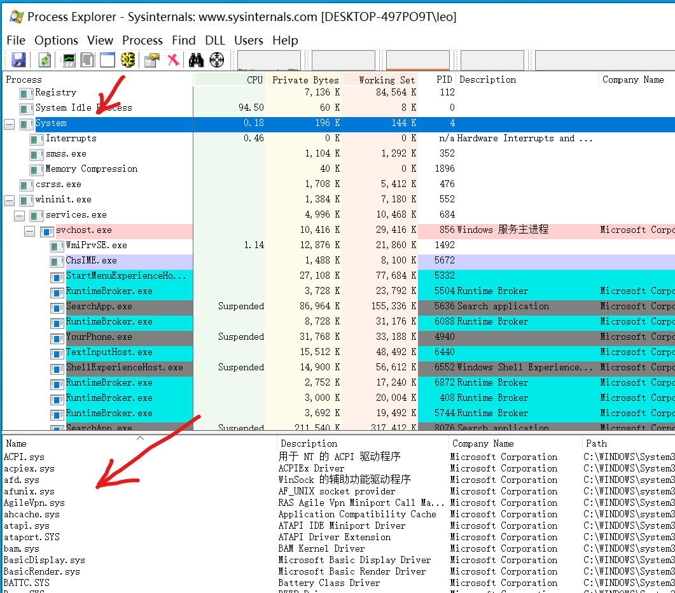This screenshot has width=675, height=593.
Task: Open process Properties via toolbar icon
Action: (x=150, y=60)
